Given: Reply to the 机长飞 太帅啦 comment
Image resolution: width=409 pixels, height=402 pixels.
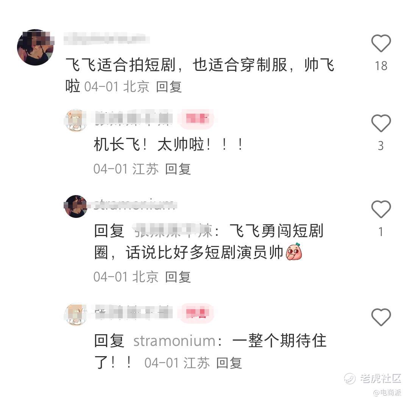Looking at the screenshot, I should point(178,169).
